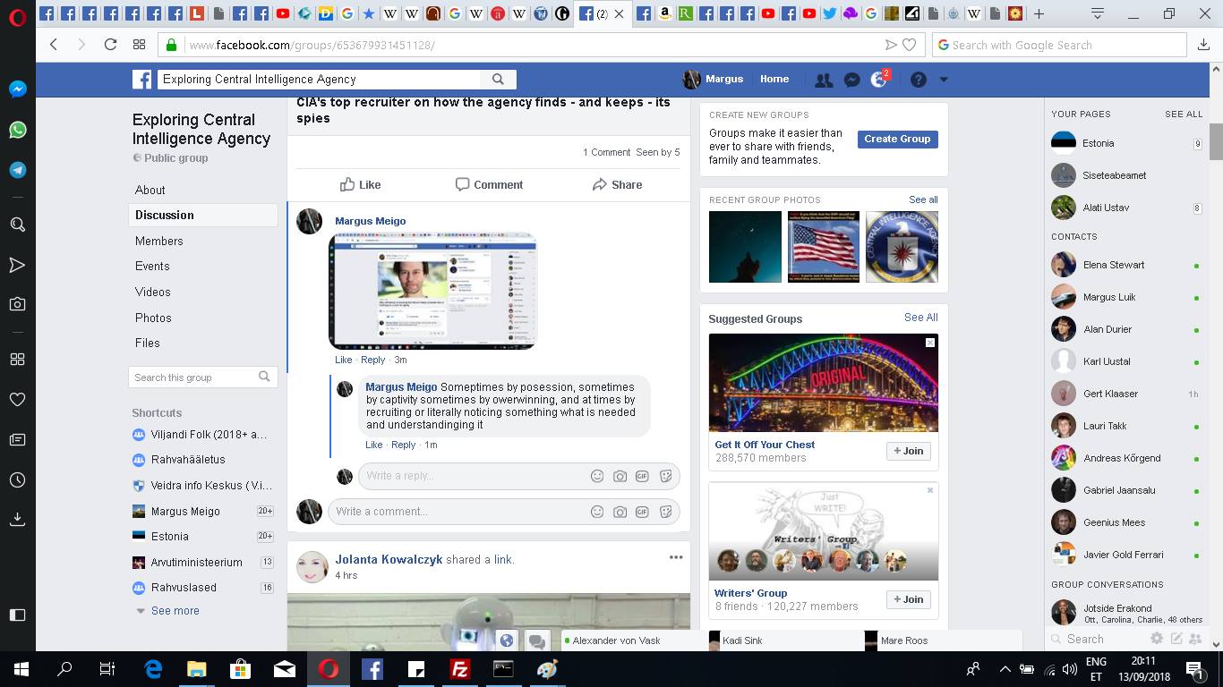Screen dimensions: 1223x687
Task: Expand See more under Shortcuts
Action: pos(175,611)
